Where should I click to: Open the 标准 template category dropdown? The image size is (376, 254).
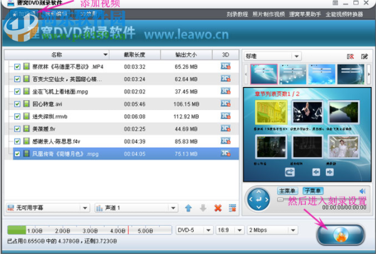pyautogui.click(x=273, y=56)
